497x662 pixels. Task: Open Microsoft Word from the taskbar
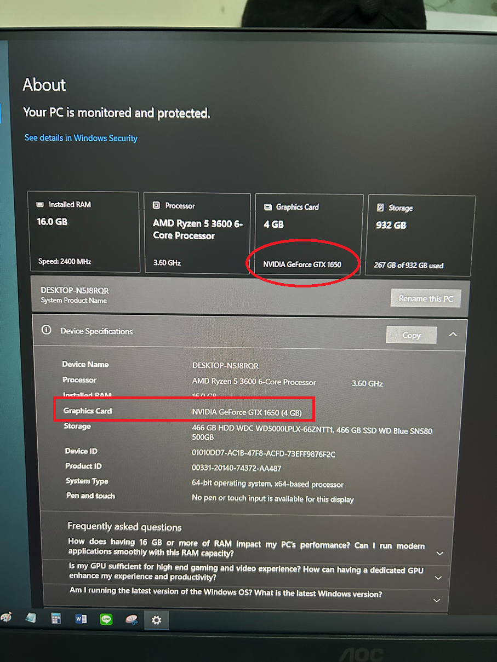pos(81,619)
